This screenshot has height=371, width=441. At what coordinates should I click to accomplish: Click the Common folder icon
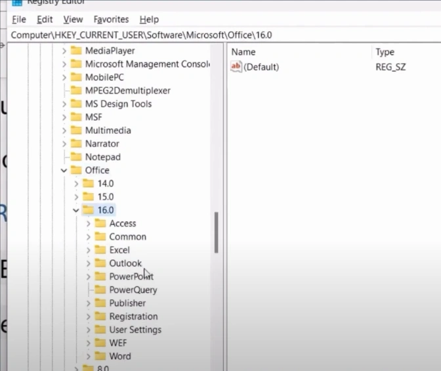pos(100,236)
